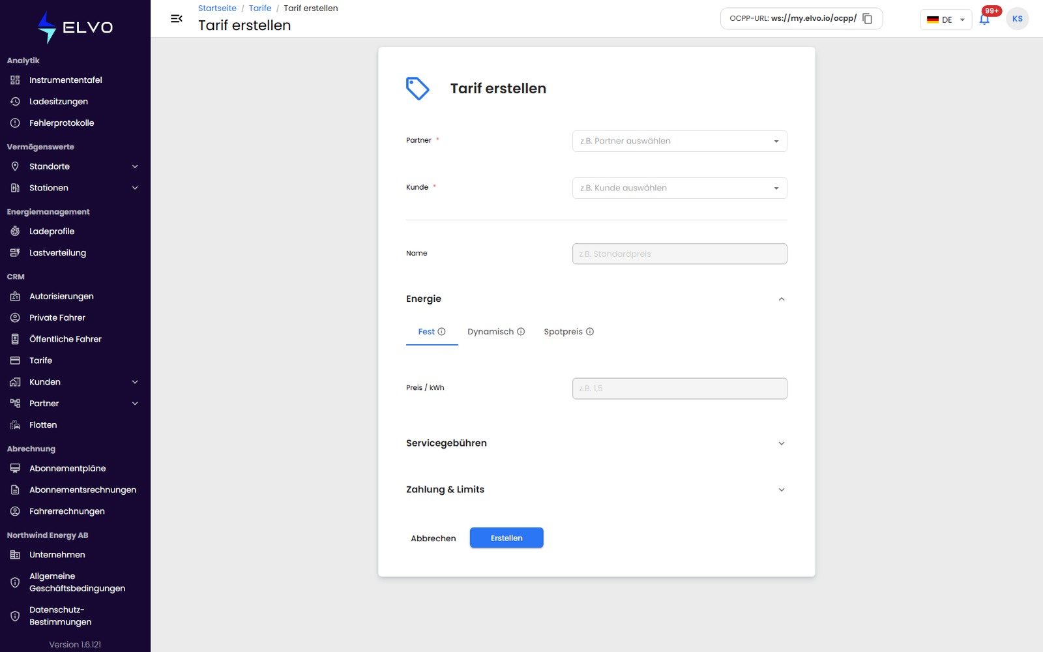Open the Partner auswählen dropdown
The width and height of the screenshot is (1043, 652).
[679, 141]
